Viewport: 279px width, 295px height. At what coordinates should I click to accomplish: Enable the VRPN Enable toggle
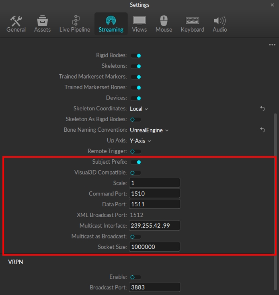(135, 277)
